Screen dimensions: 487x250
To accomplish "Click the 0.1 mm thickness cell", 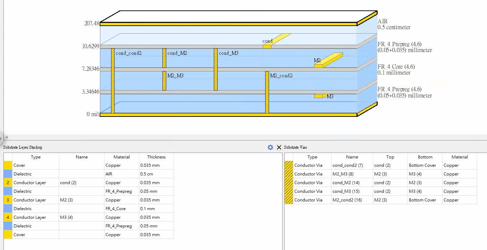I will click(x=156, y=209).
